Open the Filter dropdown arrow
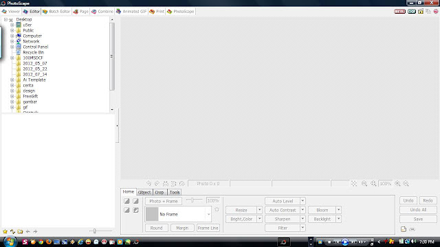The image size is (440, 247). click(x=302, y=228)
